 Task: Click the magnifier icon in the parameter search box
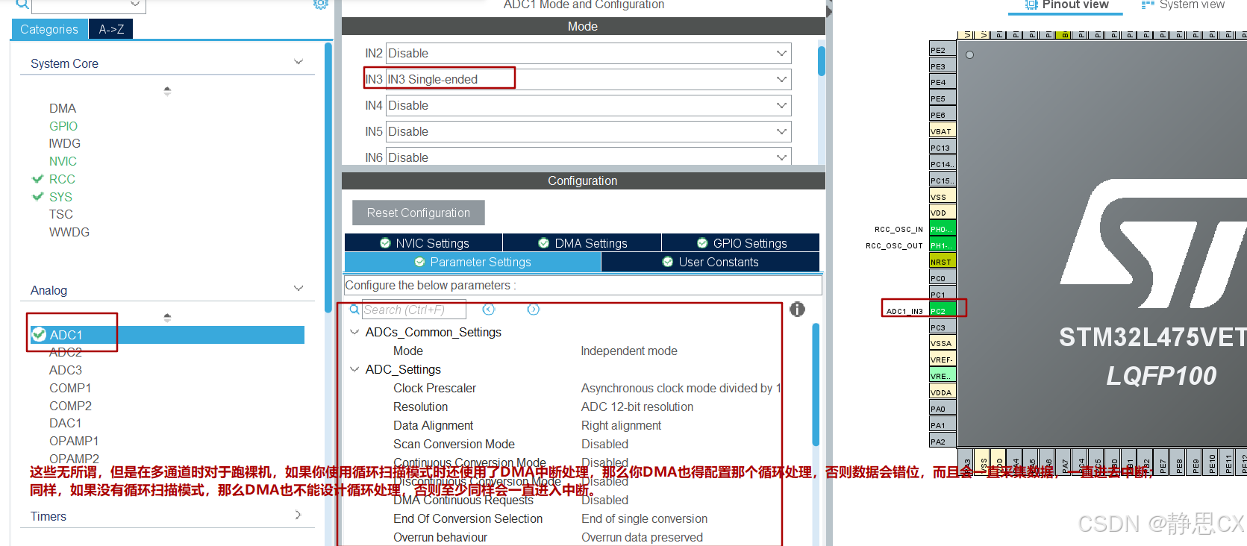pyautogui.click(x=355, y=310)
